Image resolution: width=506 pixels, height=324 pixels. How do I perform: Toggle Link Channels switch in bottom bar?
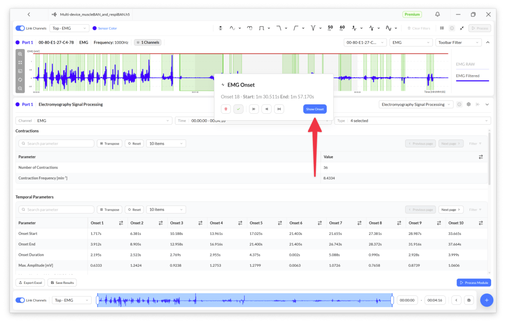[x=20, y=300]
